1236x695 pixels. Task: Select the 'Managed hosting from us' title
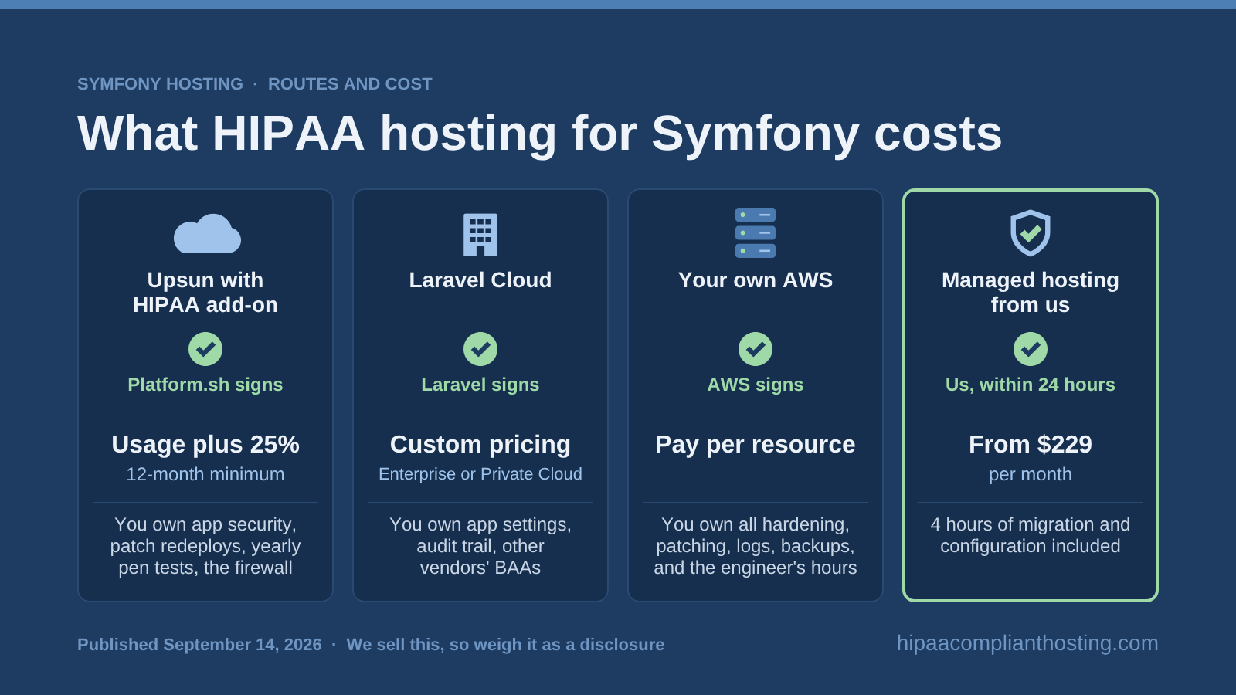point(1031,293)
